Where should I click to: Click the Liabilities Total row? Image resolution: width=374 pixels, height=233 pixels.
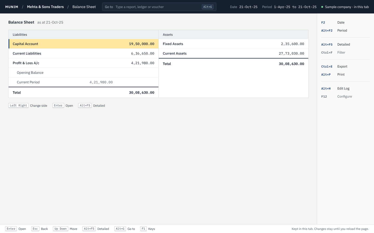coord(83,92)
